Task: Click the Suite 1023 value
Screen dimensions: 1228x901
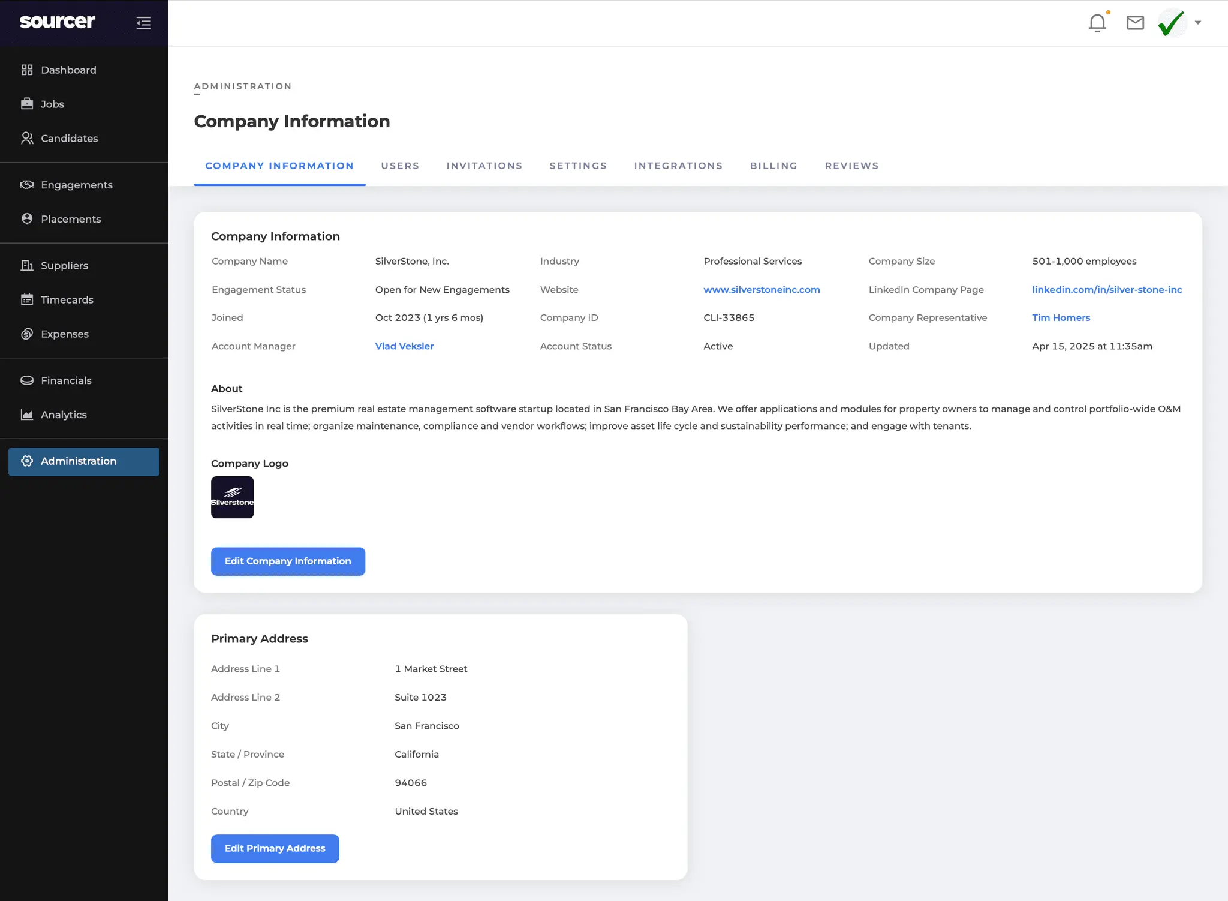Action: click(x=420, y=697)
